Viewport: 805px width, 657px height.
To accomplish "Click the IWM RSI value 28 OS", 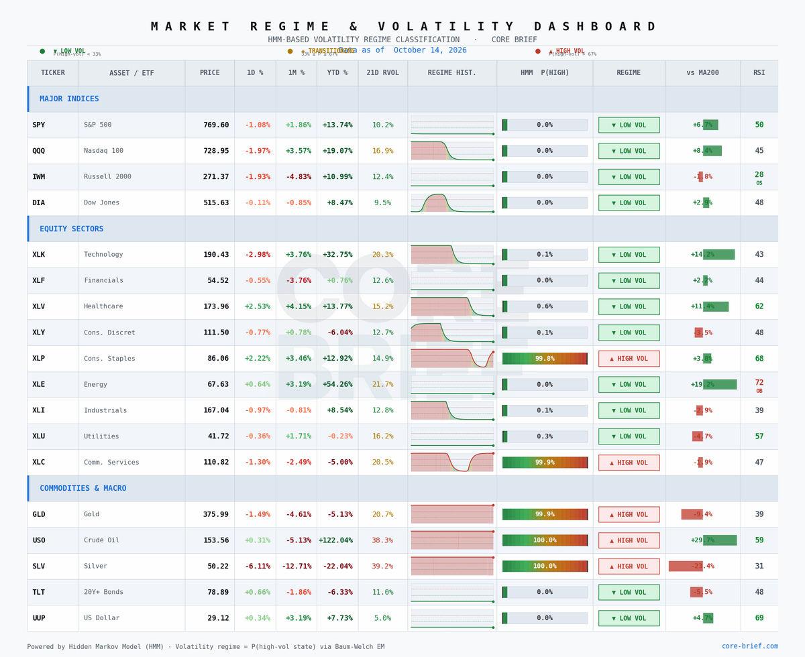I will (759, 178).
